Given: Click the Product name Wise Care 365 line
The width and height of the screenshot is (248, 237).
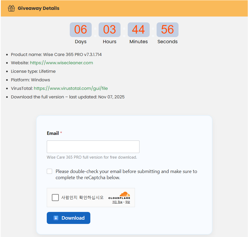Looking at the screenshot, I should [x=56, y=54].
